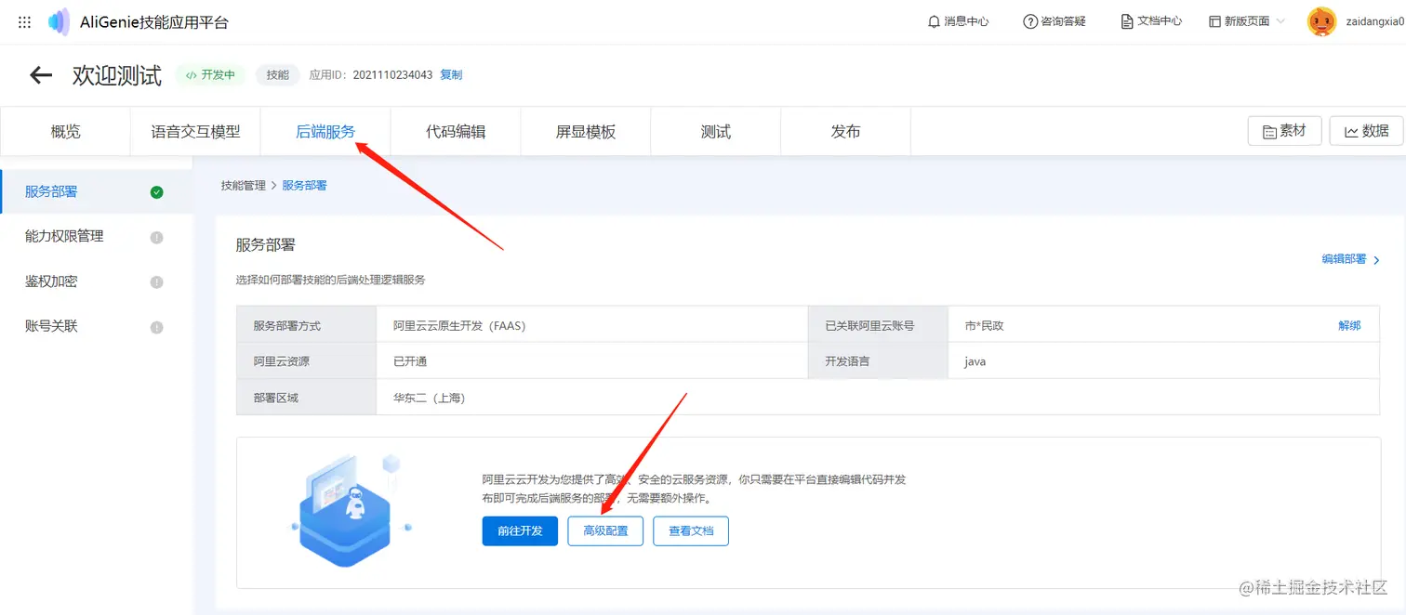Switch to the 概览 tab
Screen dimensions: 1406x615
[x=65, y=132]
